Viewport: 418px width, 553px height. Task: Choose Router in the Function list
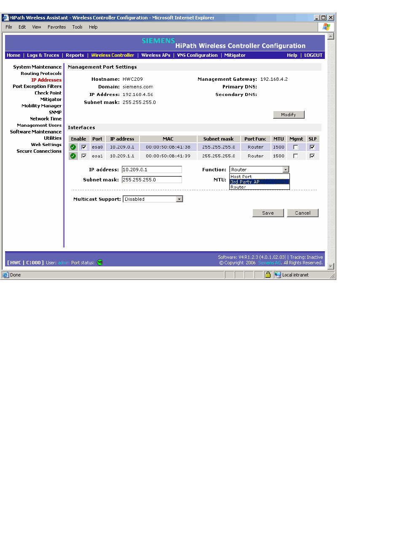[260, 187]
